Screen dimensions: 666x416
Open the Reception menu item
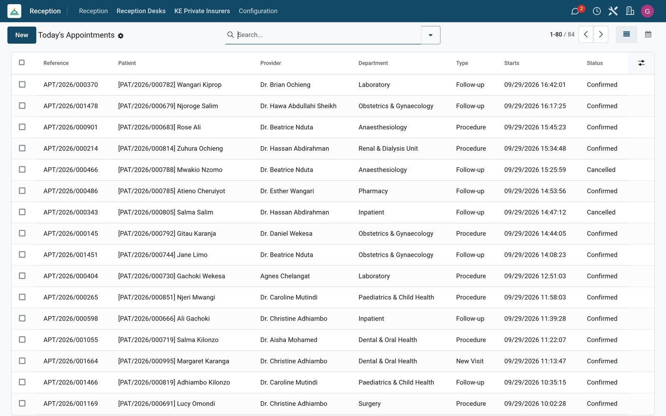(x=93, y=11)
